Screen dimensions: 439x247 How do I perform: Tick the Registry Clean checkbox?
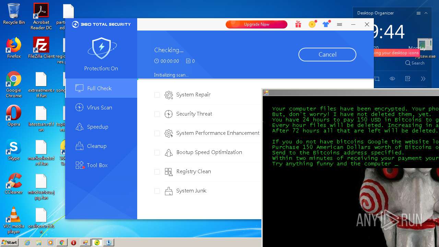[x=157, y=172]
